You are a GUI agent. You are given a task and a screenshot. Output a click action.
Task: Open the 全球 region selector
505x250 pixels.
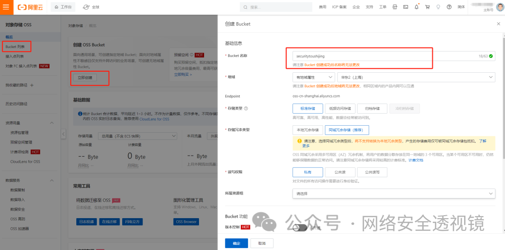[91, 7]
